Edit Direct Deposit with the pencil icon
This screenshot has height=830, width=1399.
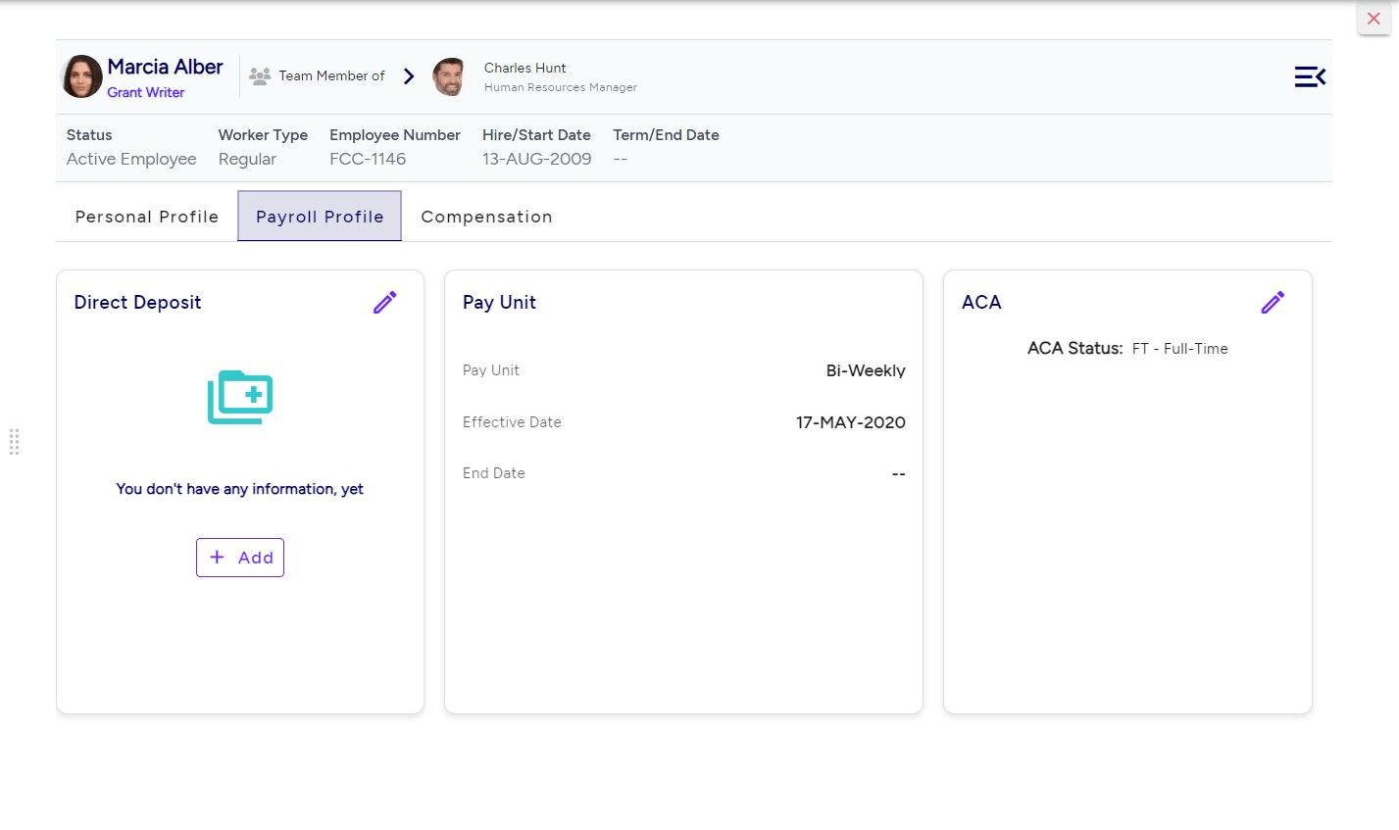click(384, 303)
